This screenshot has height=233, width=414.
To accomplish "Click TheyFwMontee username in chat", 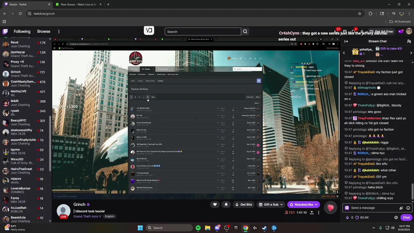I will click(369, 118).
